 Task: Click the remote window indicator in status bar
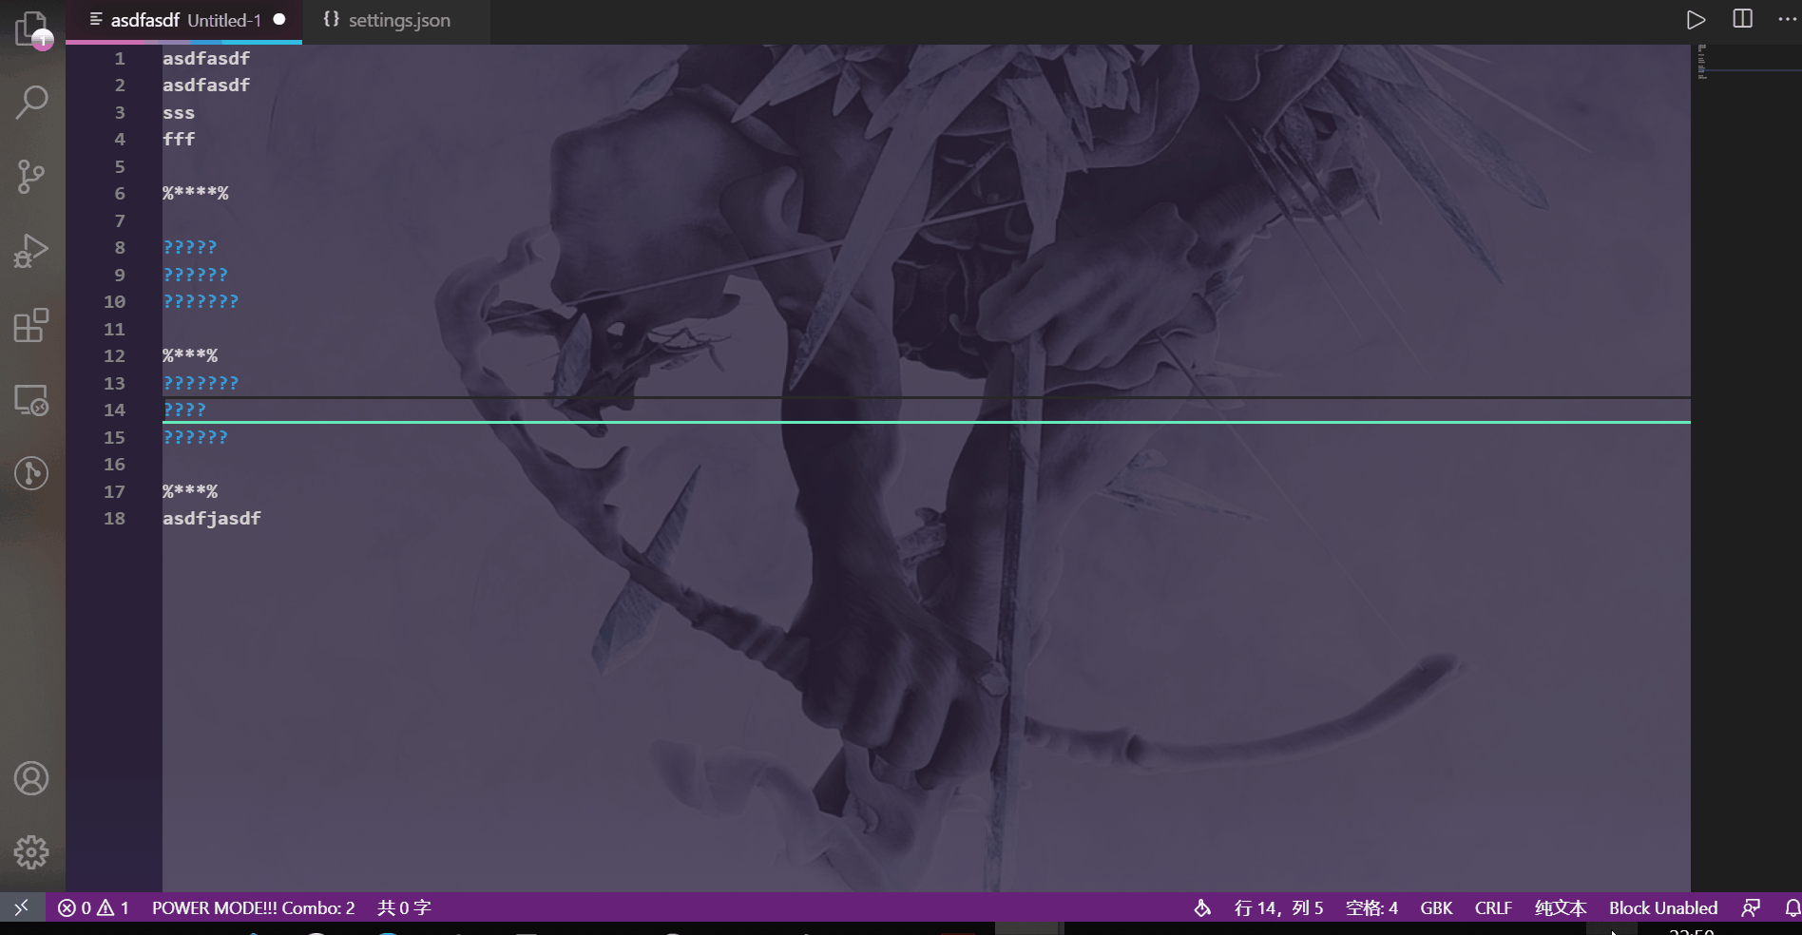click(22, 907)
